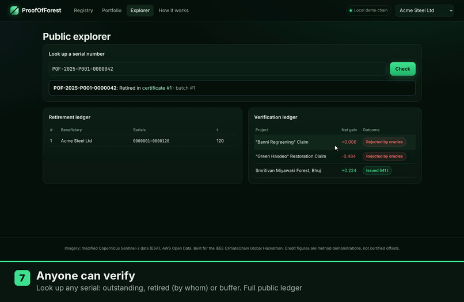This screenshot has height=302, width=464.
Task: Click the Beneficiary column header
Action: pyautogui.click(x=71, y=130)
